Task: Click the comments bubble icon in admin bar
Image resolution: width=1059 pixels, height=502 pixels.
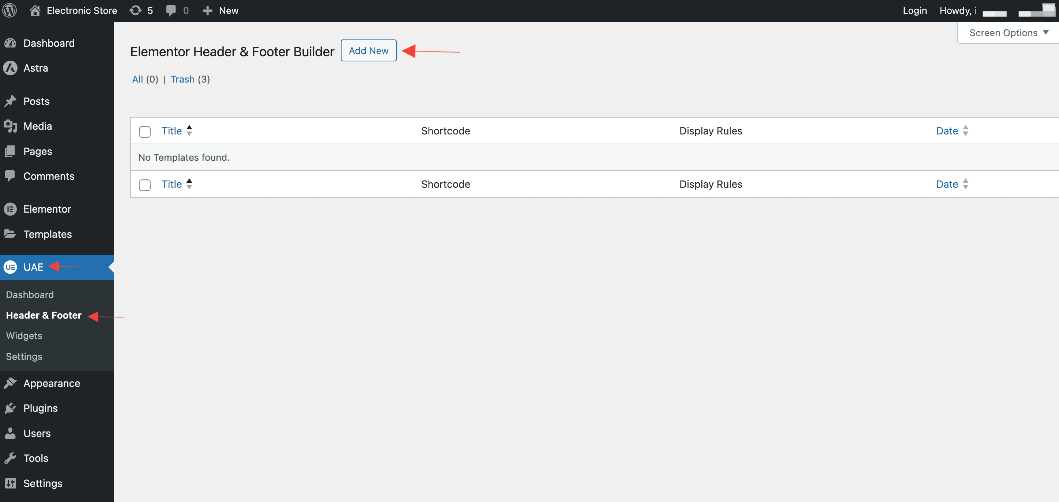Action: click(171, 10)
